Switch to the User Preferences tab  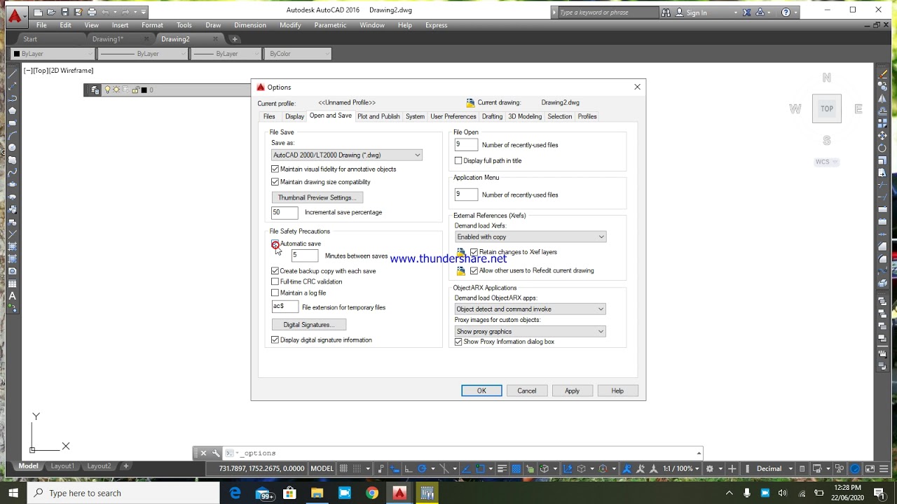coord(453,116)
